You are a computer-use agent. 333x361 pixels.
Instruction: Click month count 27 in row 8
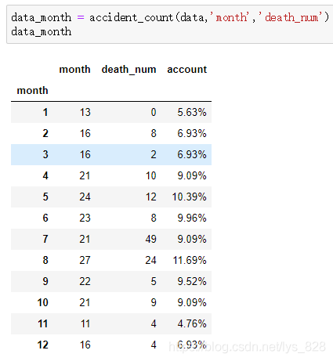(85, 260)
